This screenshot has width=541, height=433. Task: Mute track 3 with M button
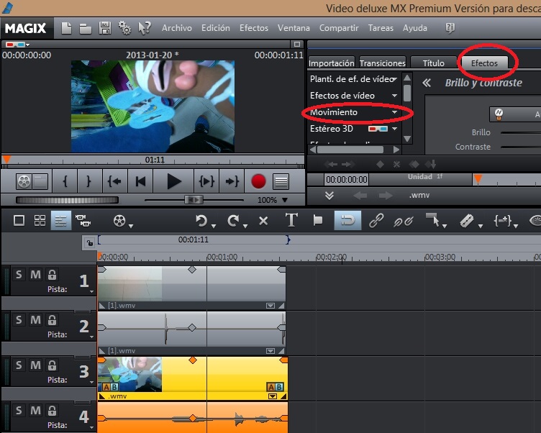click(35, 365)
